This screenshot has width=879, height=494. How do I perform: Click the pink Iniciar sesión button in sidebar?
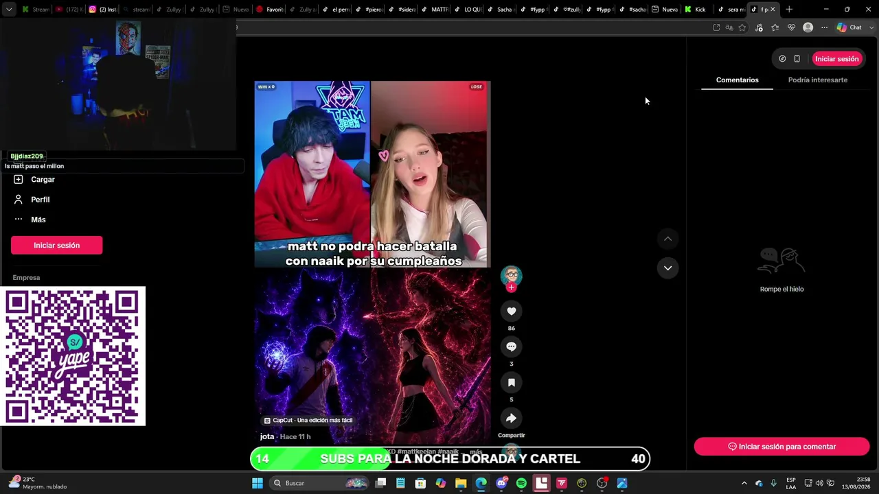tap(57, 246)
